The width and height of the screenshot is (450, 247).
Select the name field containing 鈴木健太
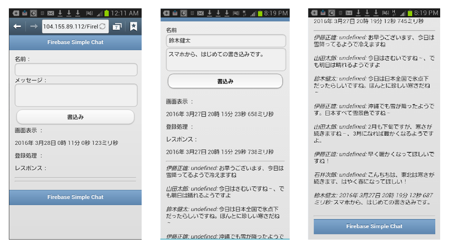coord(226,41)
